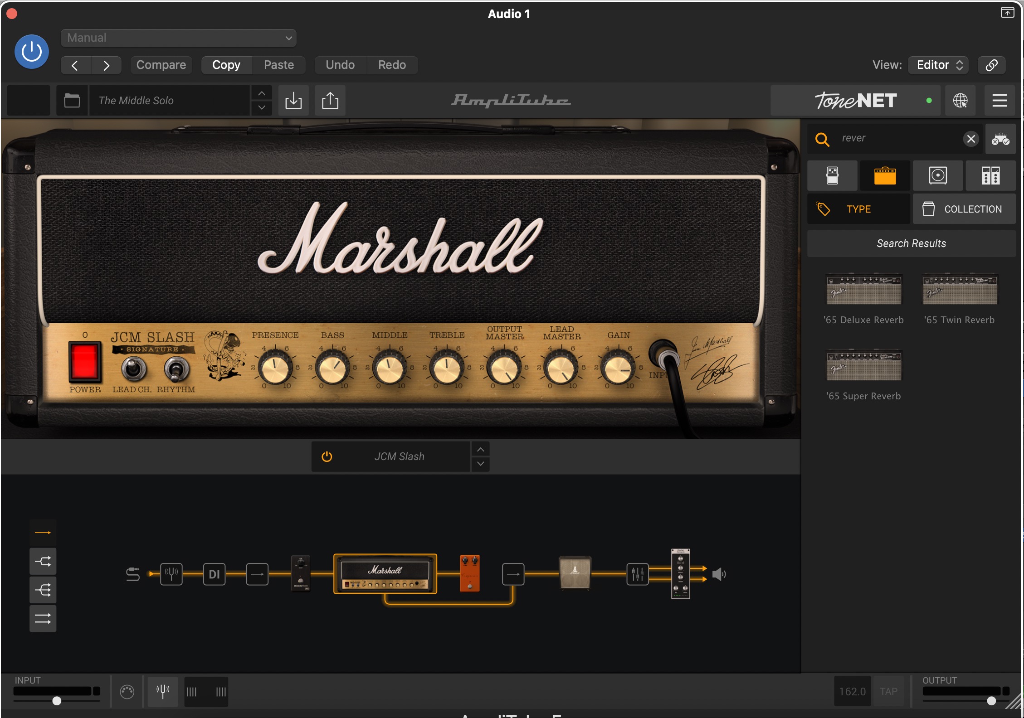The image size is (1024, 718).
Task: Select the cabinet speaker category tab
Action: coord(938,175)
